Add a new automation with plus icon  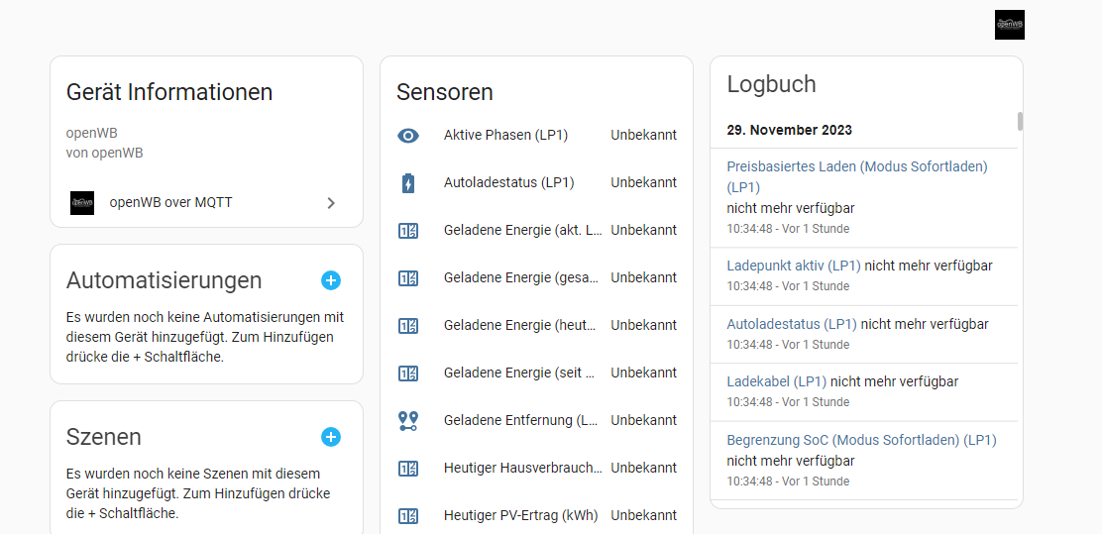coord(331,280)
